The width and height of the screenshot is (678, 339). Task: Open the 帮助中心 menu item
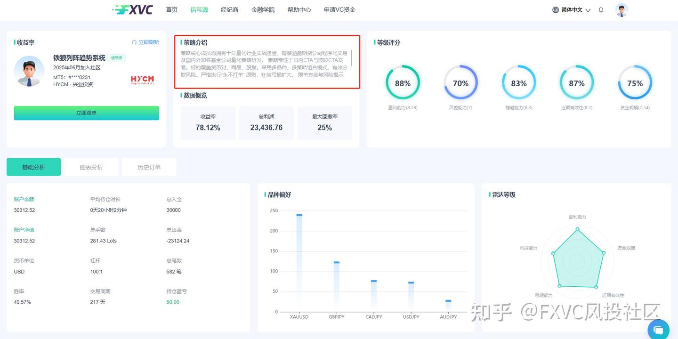click(x=299, y=9)
